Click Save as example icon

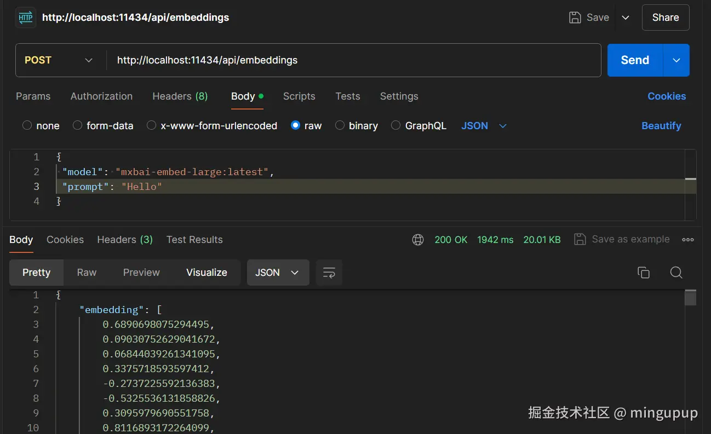tap(580, 240)
